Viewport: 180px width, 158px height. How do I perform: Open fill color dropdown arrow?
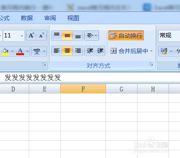point(12,51)
